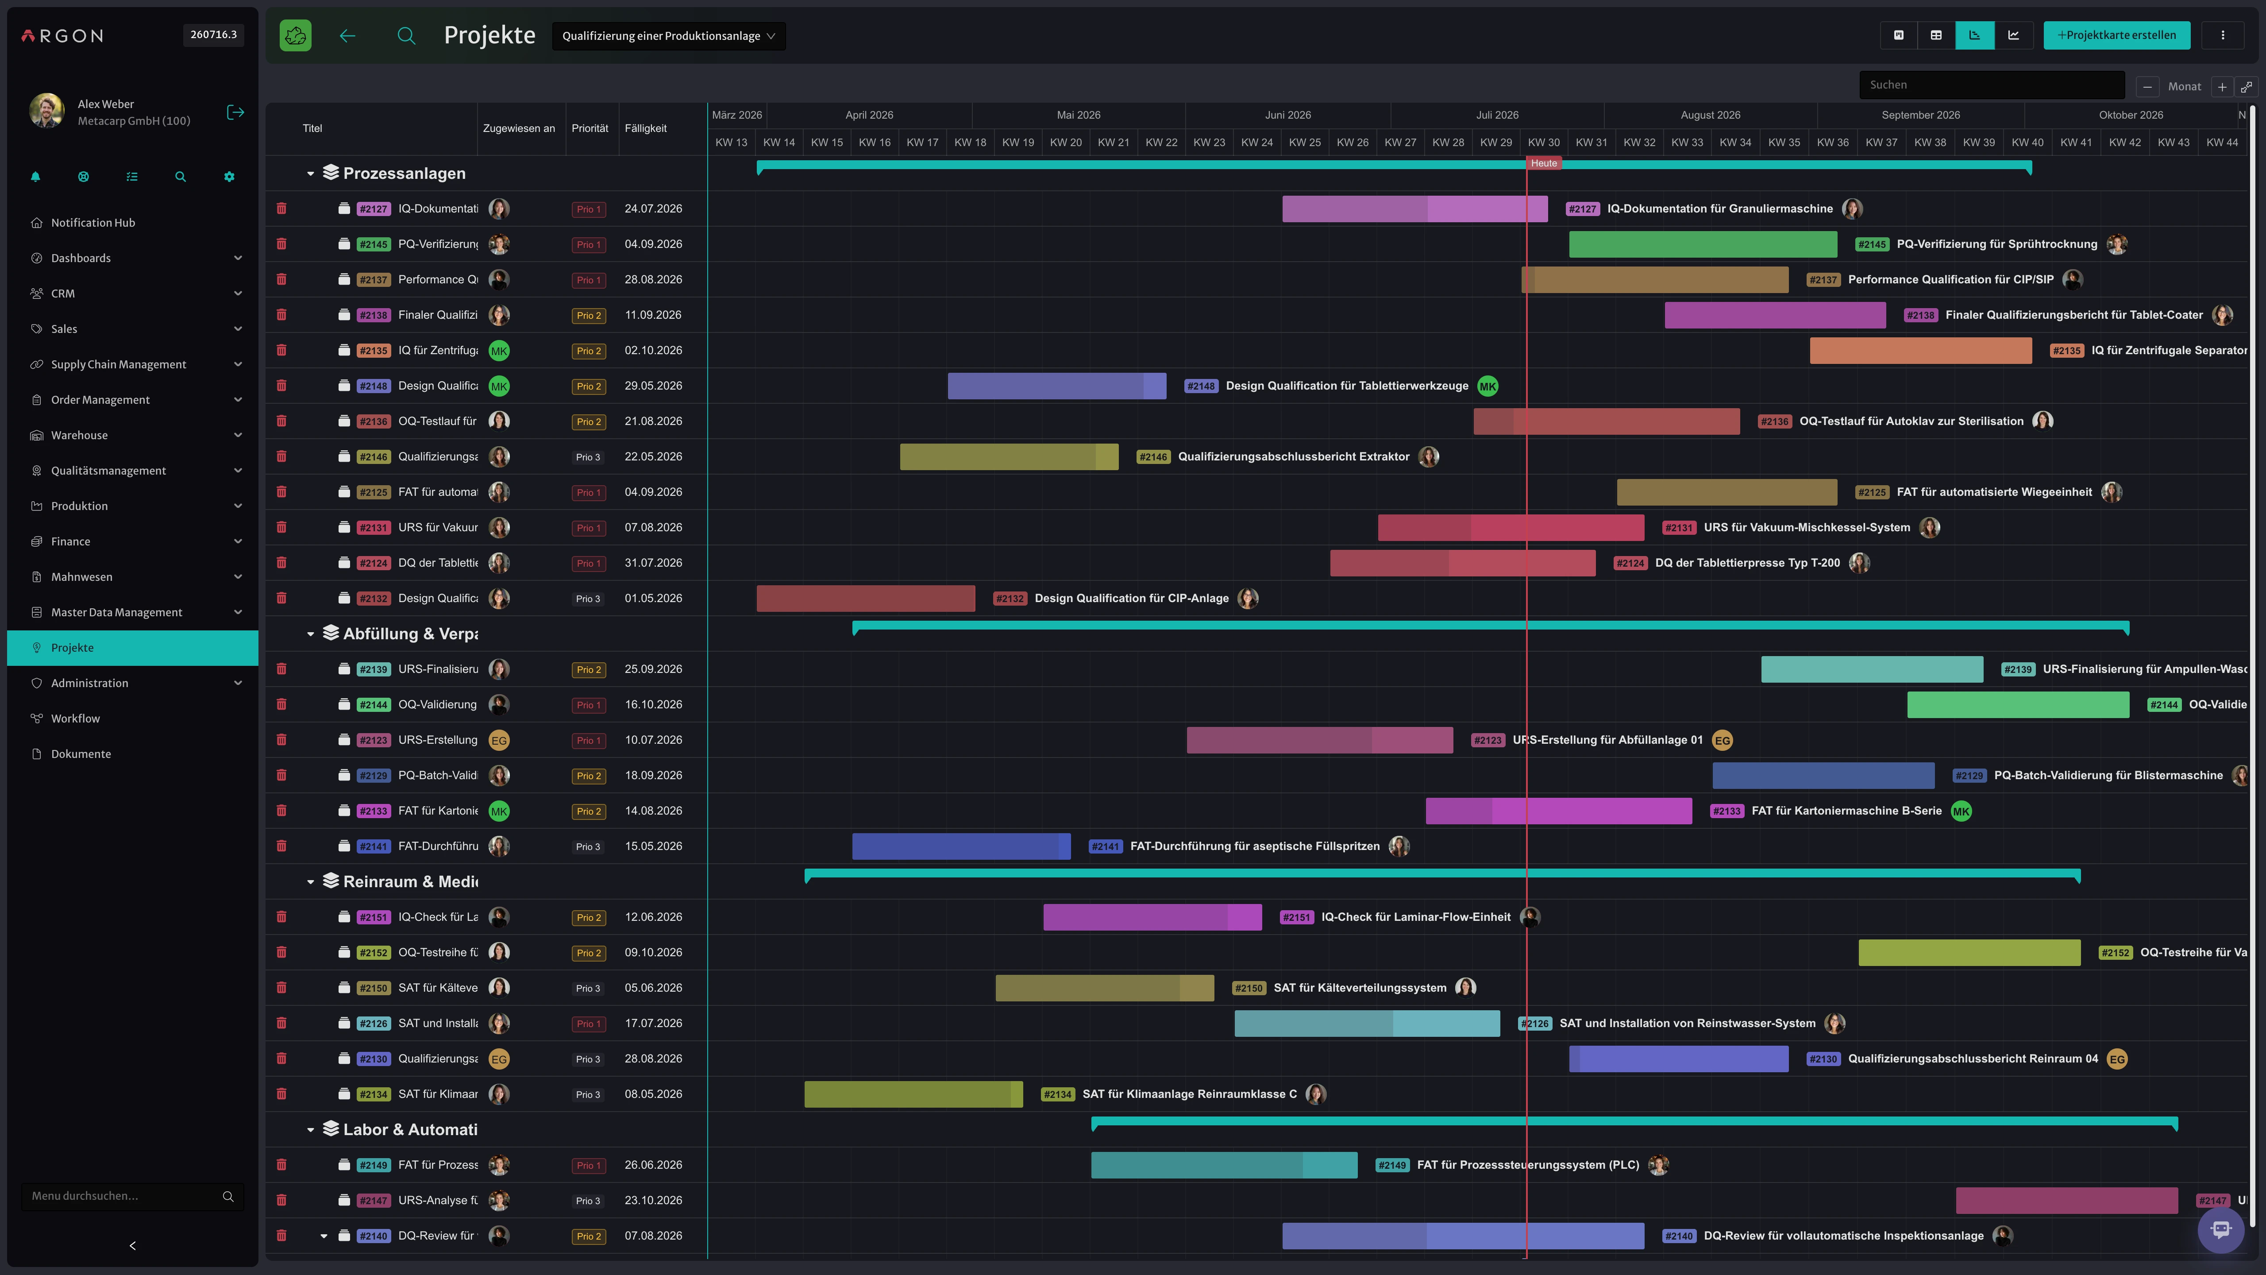
Task: Zoom out the timeline with minus button
Action: coord(2147,86)
